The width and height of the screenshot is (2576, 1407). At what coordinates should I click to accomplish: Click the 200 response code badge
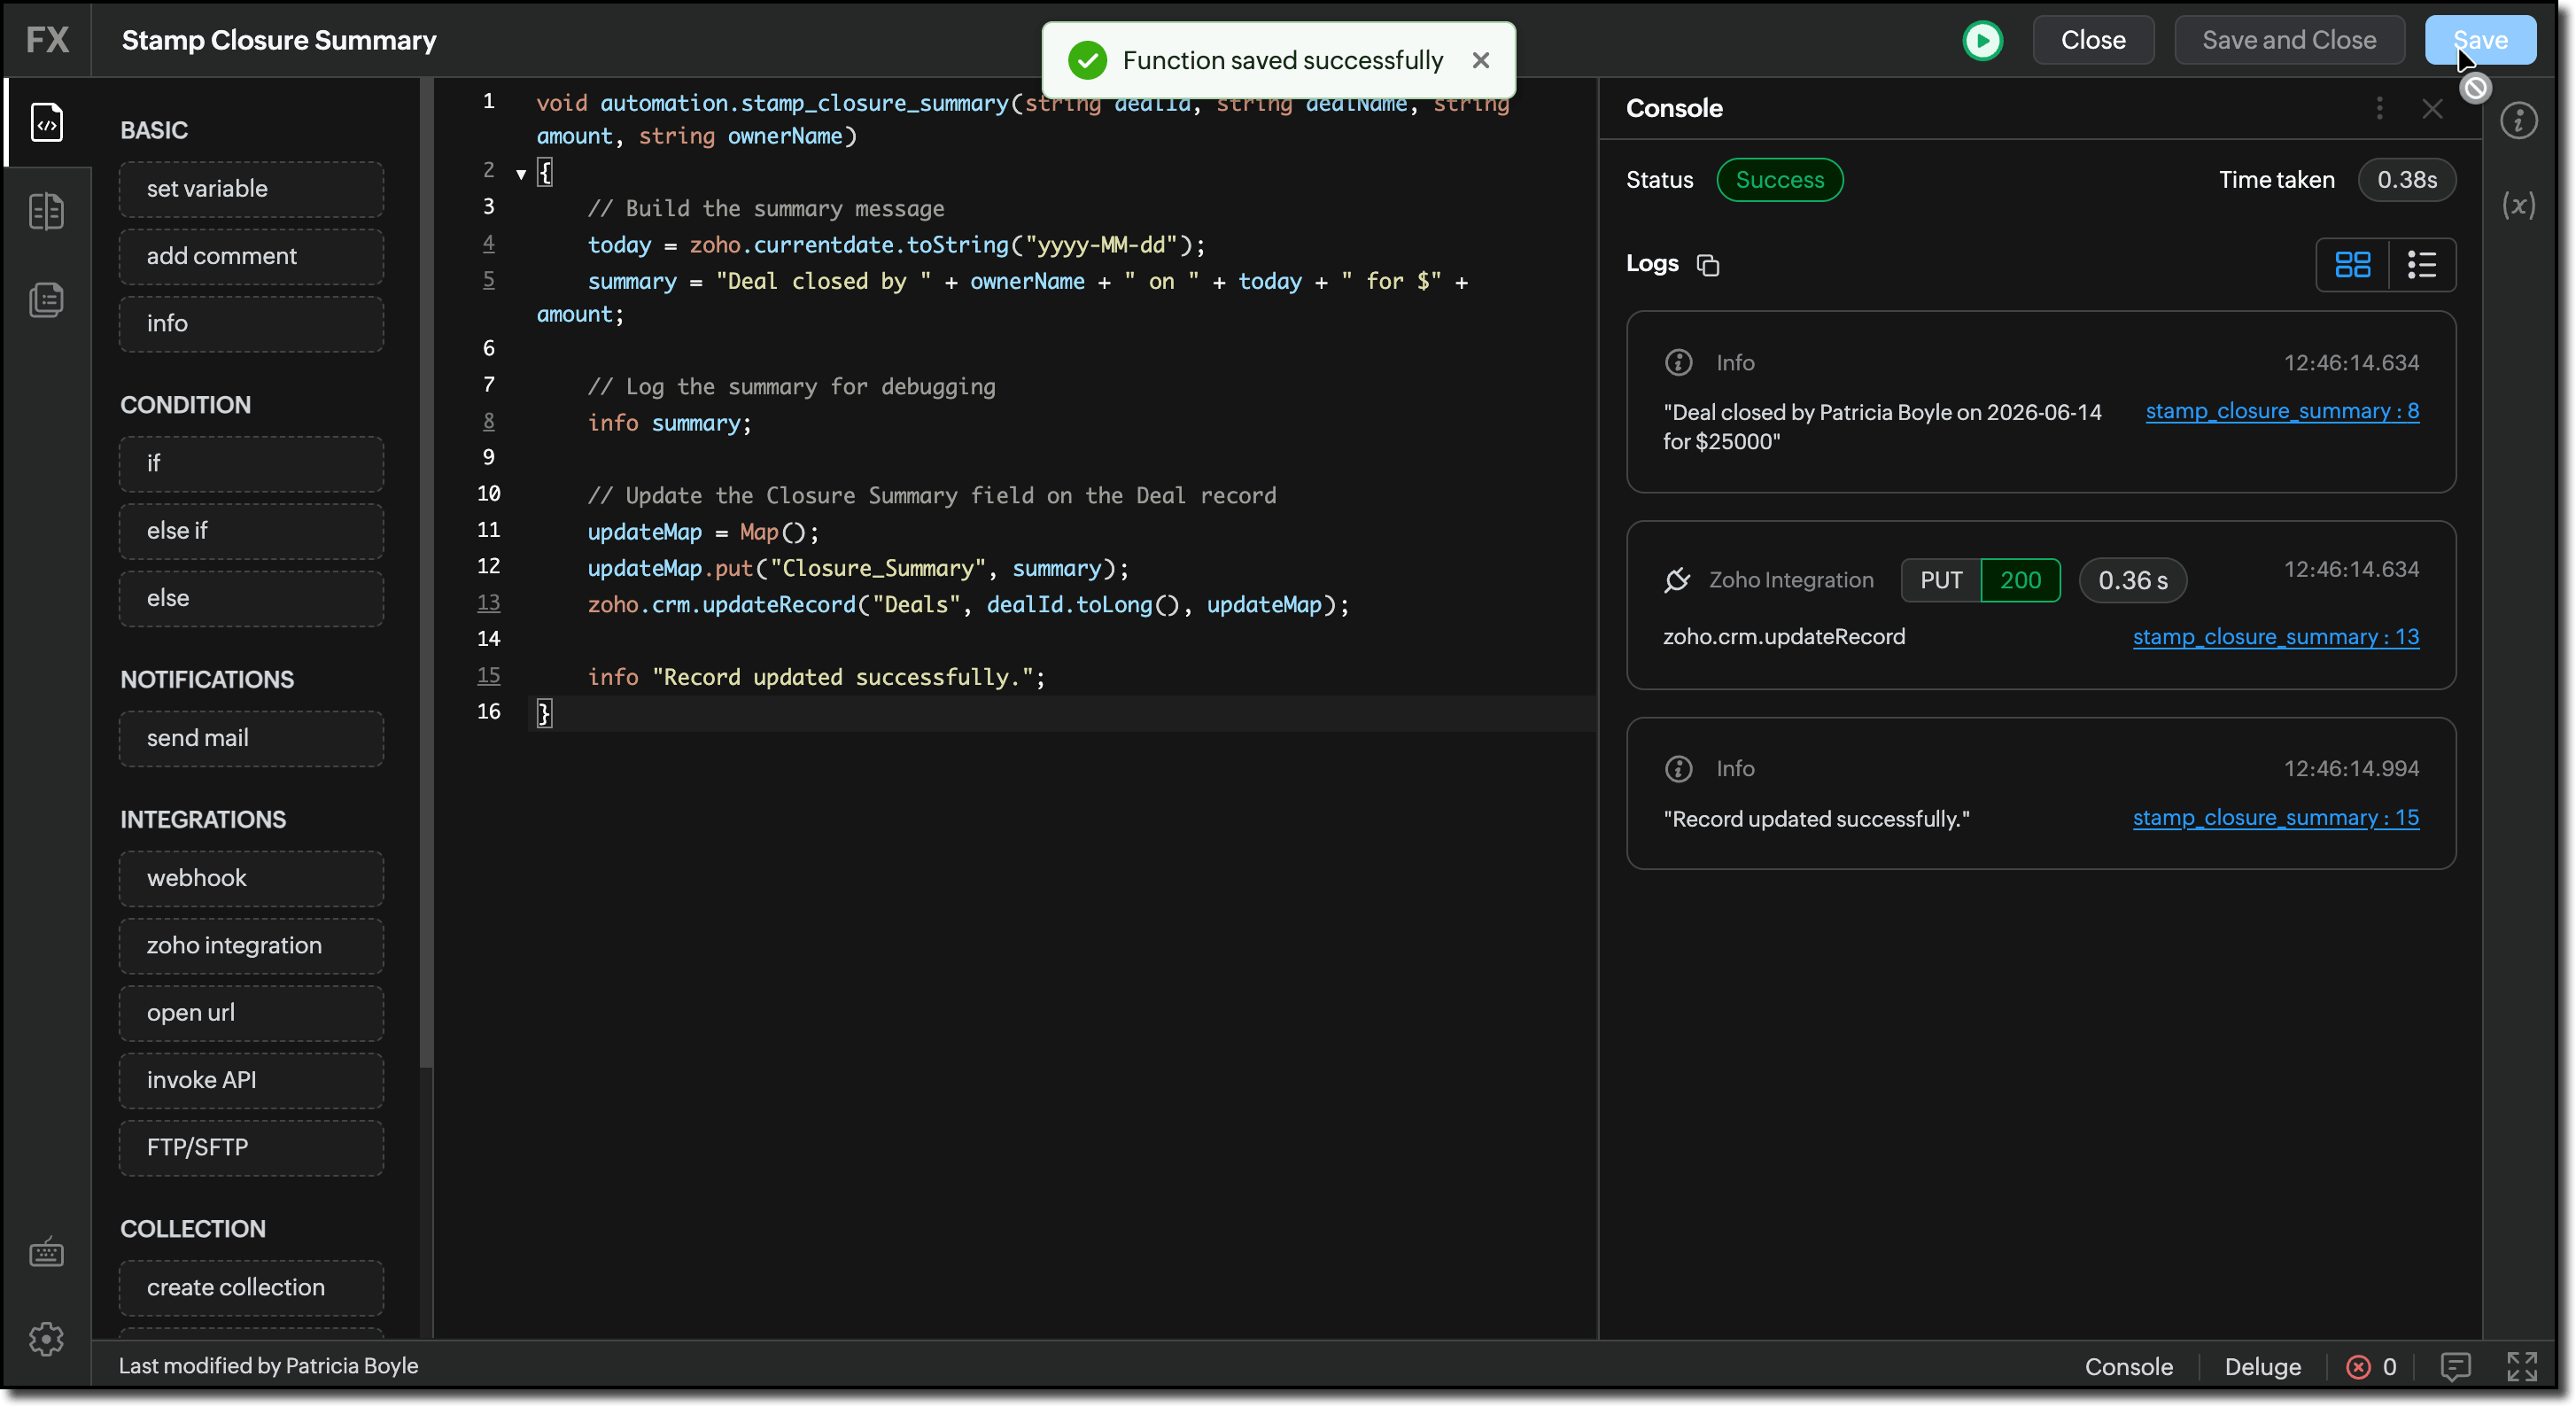coord(2020,580)
